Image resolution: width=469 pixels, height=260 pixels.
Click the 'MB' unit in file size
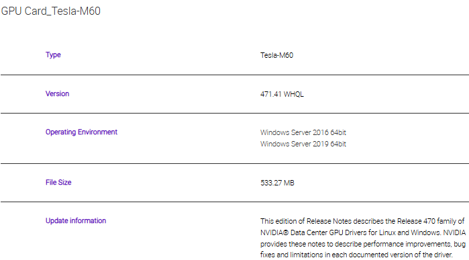[x=289, y=183]
